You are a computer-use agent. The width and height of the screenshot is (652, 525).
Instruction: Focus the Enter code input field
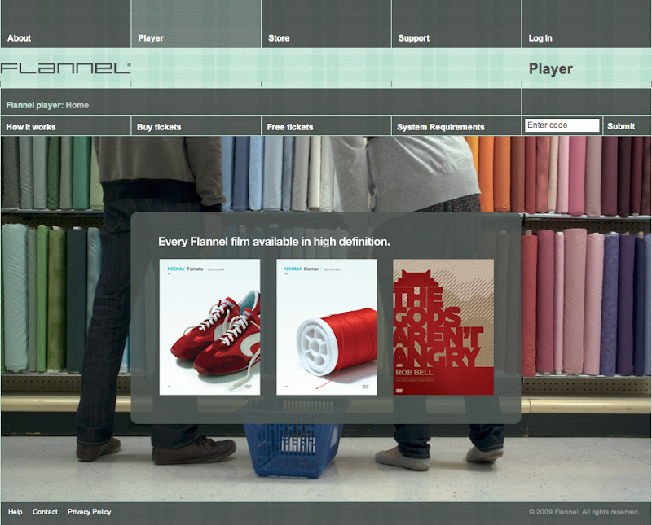click(x=562, y=125)
